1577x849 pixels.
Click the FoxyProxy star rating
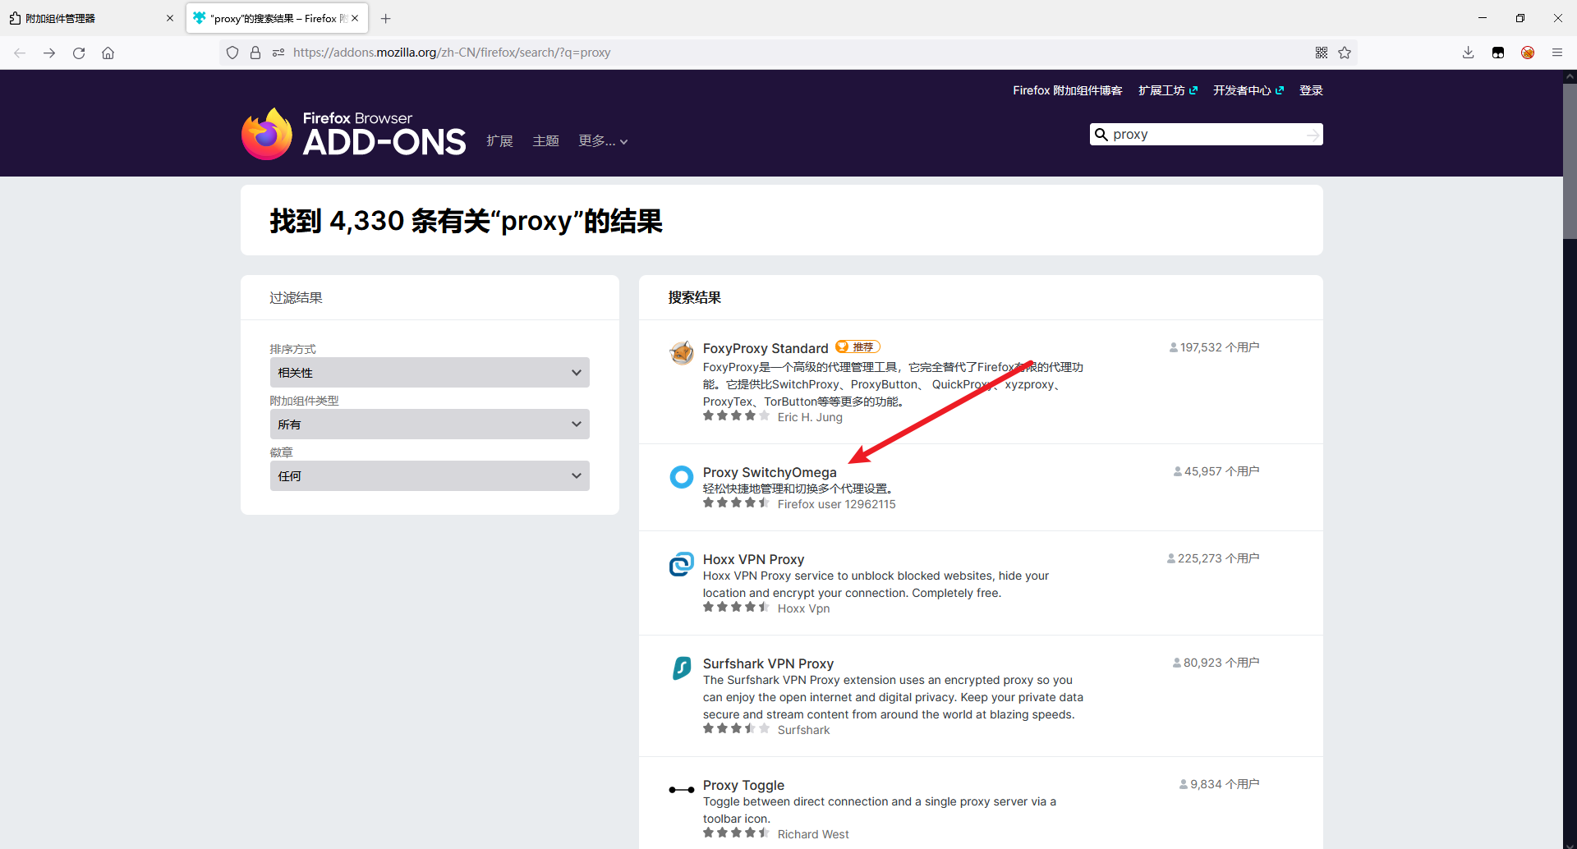(736, 416)
